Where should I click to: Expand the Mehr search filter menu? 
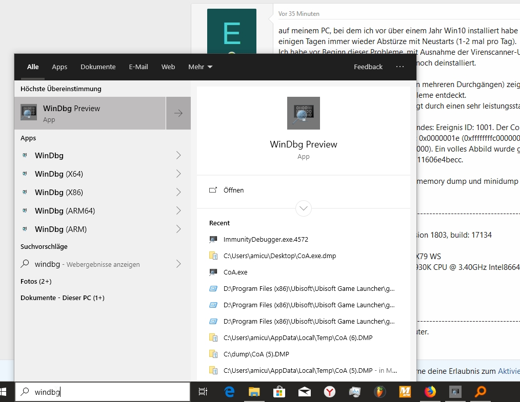(x=200, y=67)
